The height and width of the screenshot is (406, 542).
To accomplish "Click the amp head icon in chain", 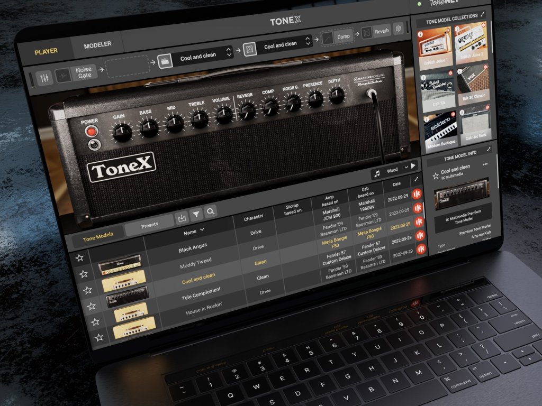I will pos(165,61).
